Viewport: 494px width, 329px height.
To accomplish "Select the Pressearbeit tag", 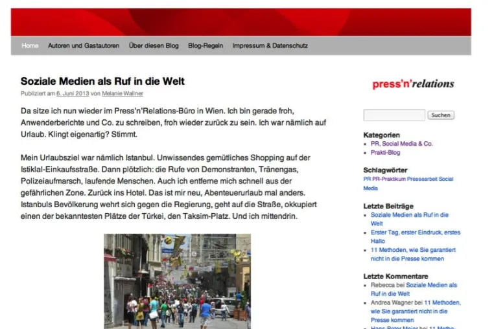I will click(x=422, y=179).
